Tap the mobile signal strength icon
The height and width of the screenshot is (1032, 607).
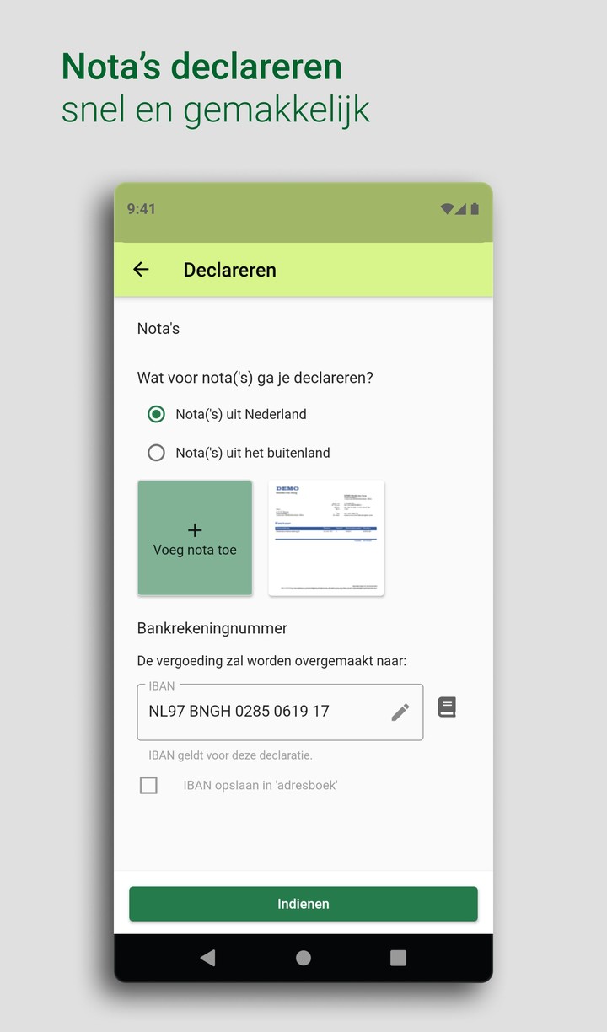tap(461, 209)
